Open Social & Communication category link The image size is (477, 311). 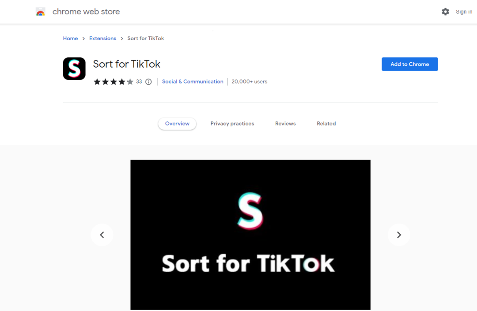[x=193, y=82]
